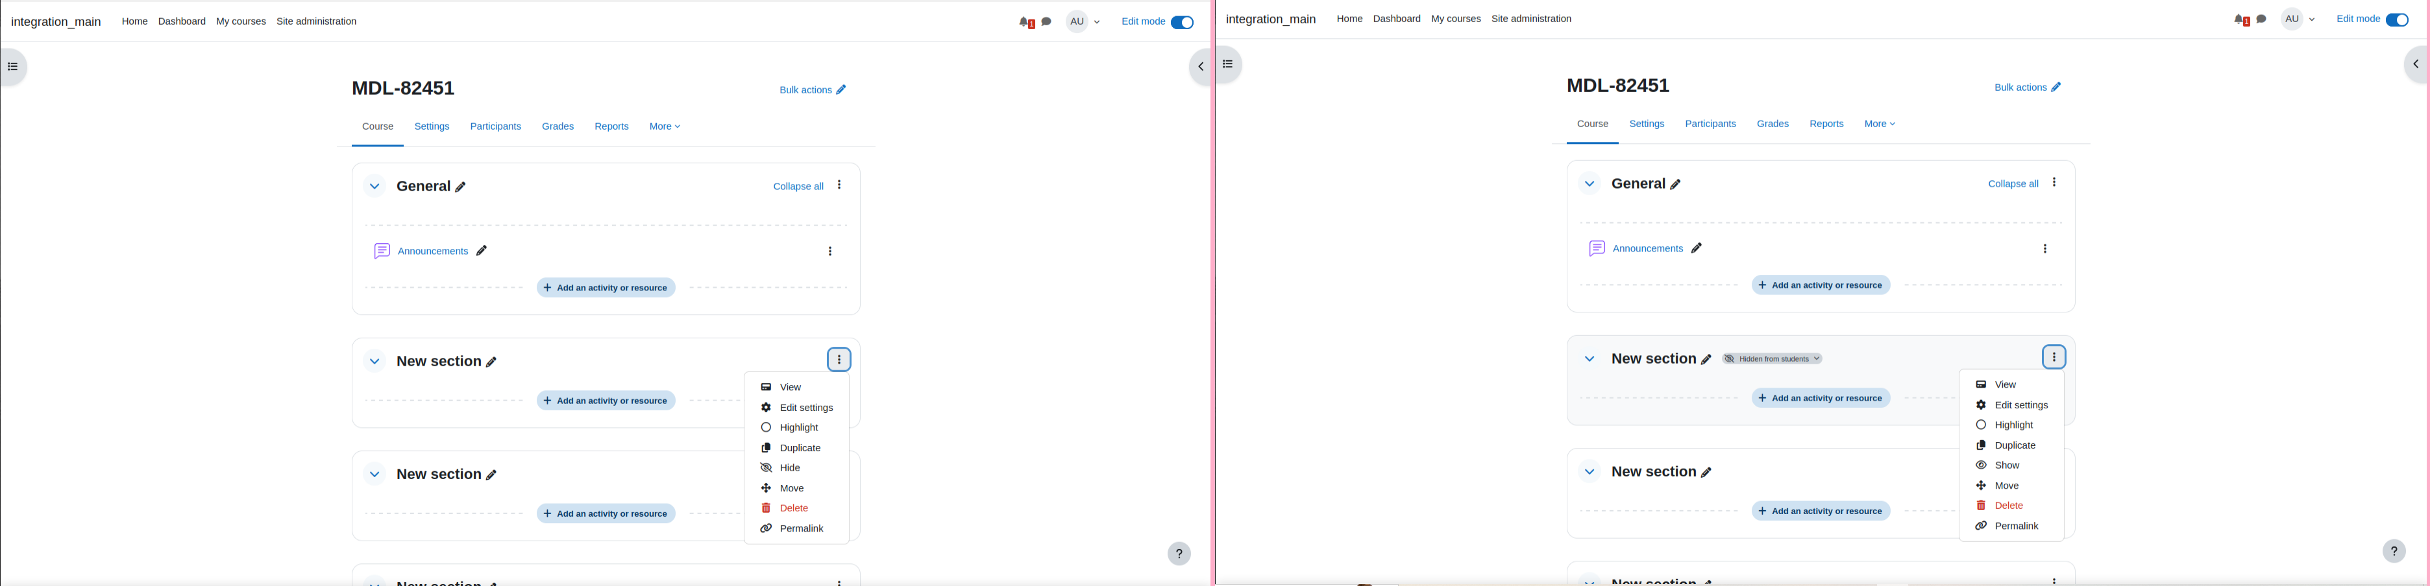
Task: Collapse hidden New section chevron, right window
Action: point(1589,359)
